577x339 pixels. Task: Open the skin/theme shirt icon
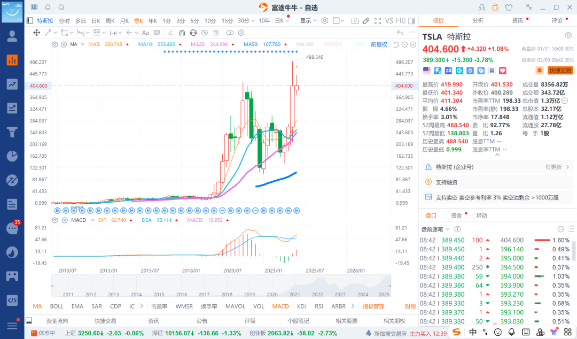509,7
